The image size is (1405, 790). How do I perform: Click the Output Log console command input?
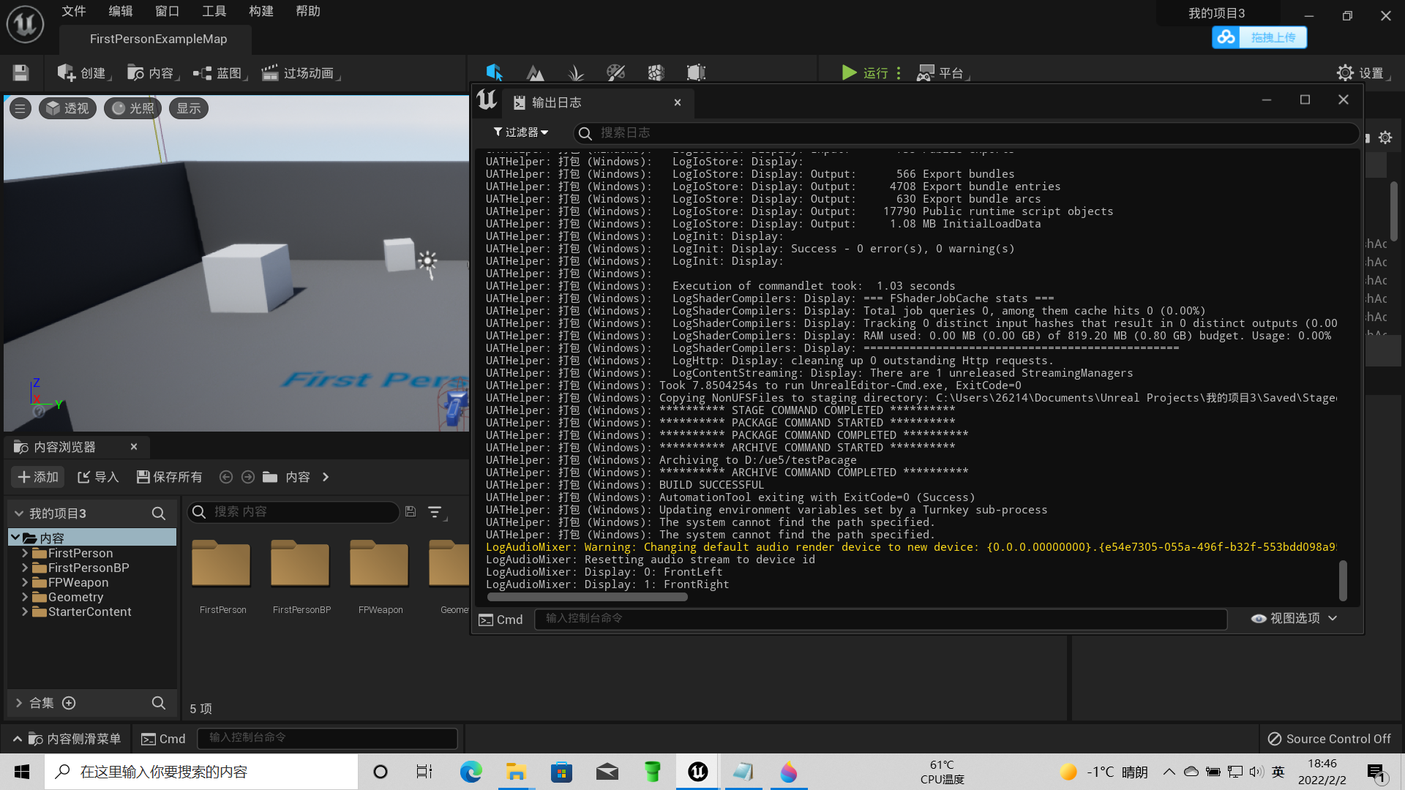880,619
